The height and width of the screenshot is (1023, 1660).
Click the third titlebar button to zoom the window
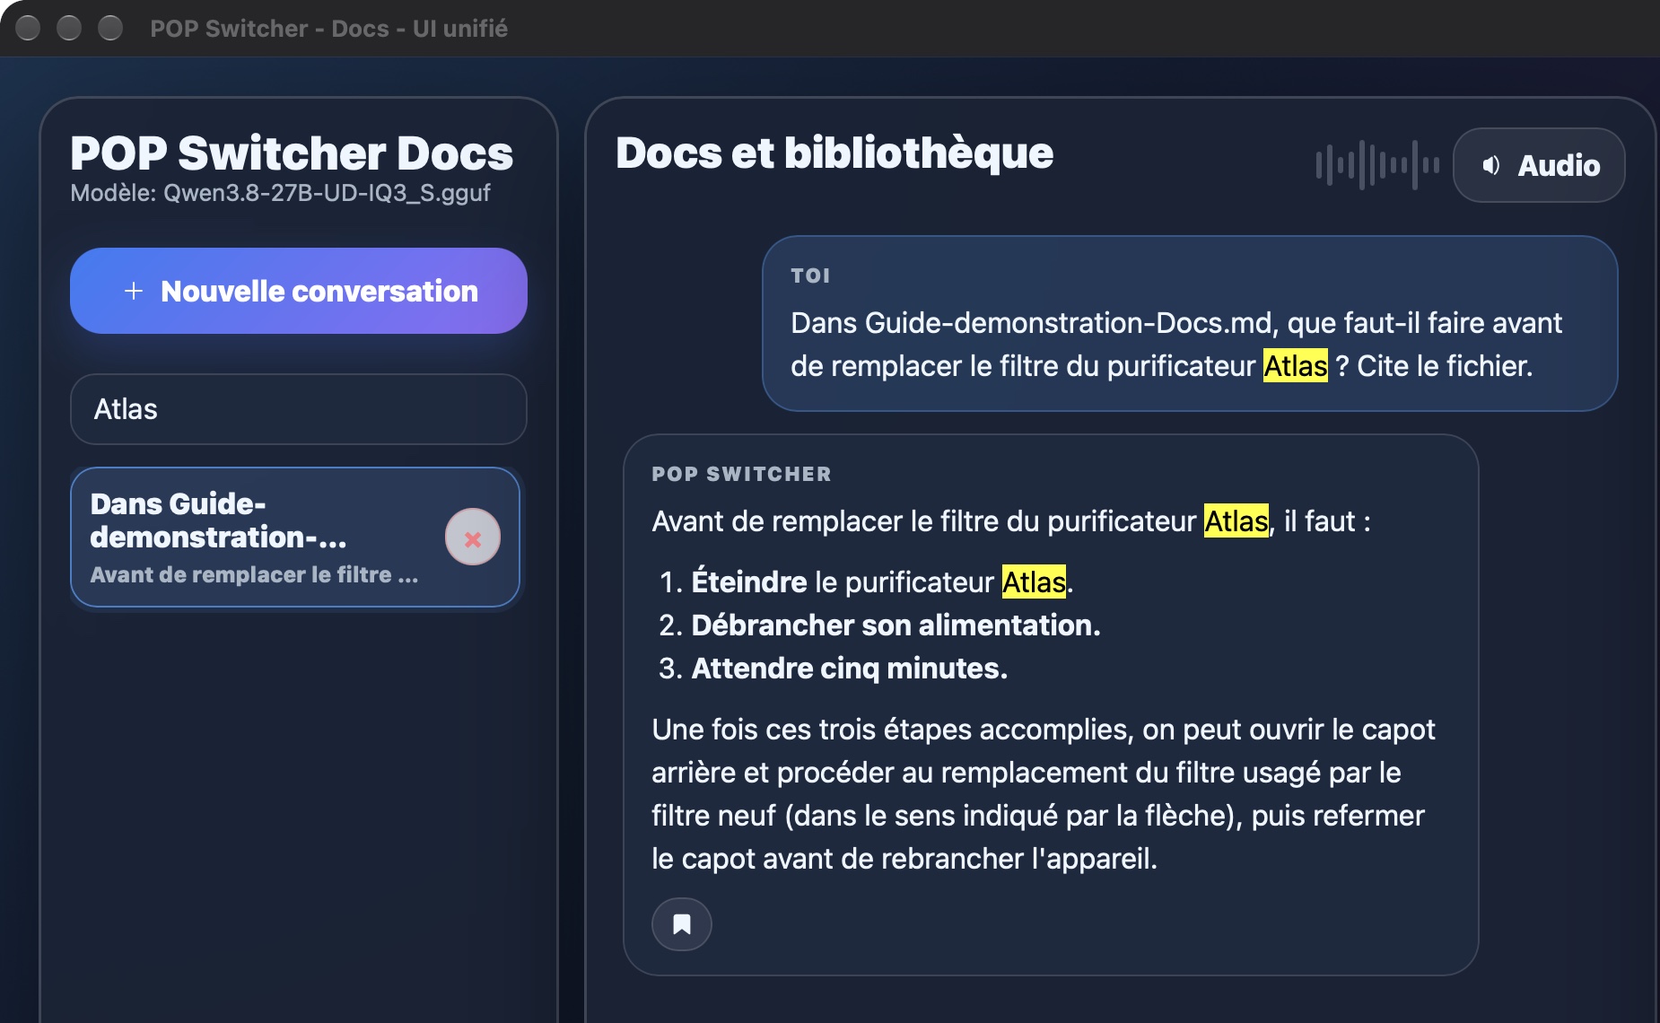(x=110, y=28)
